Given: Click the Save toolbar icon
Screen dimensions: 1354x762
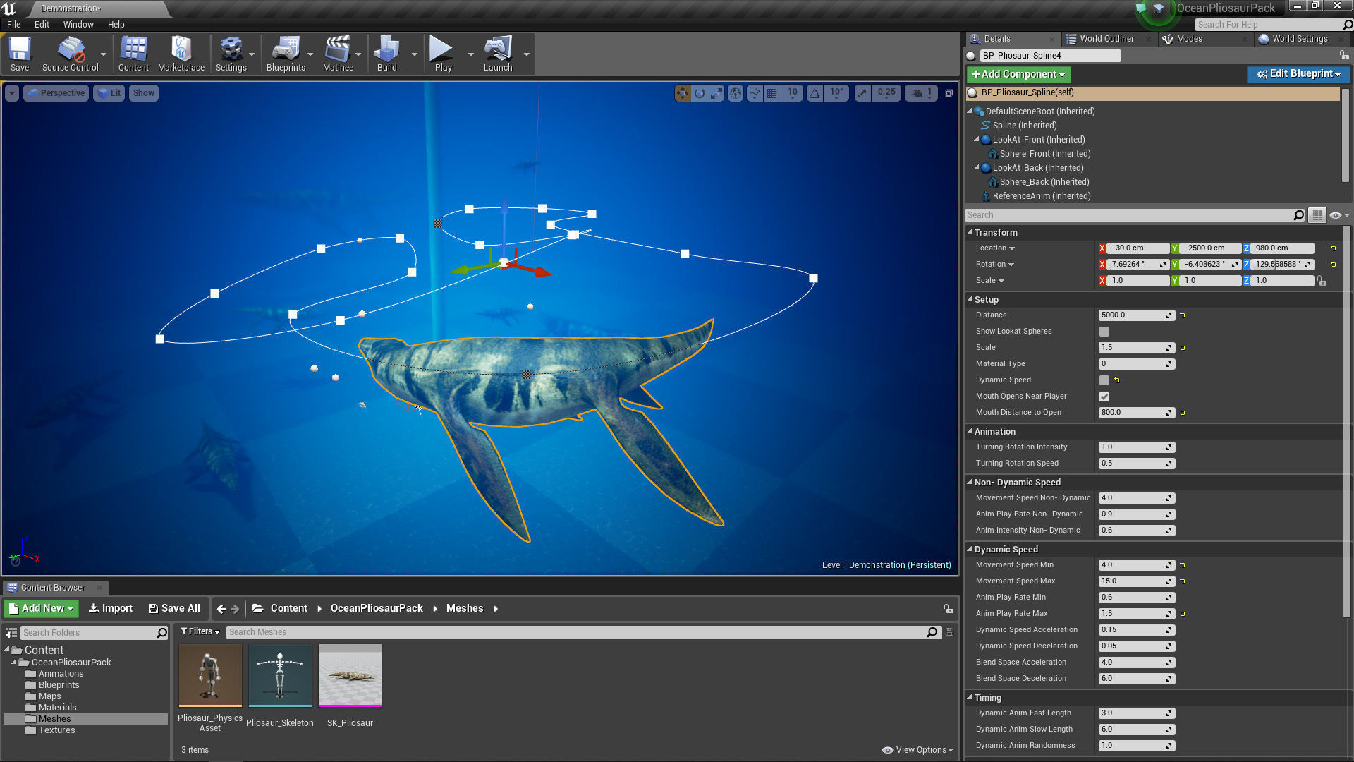Looking at the screenshot, I should 20,54.
